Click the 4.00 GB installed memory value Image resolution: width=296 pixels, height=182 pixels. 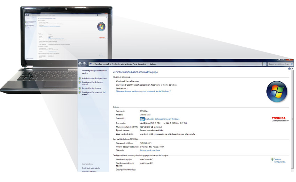(151, 127)
